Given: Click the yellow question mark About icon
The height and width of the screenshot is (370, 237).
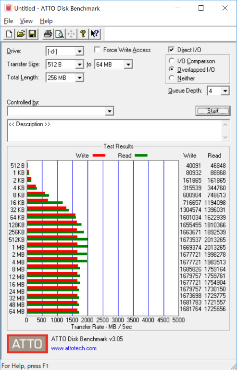Looking at the screenshot, I should 83,34.
